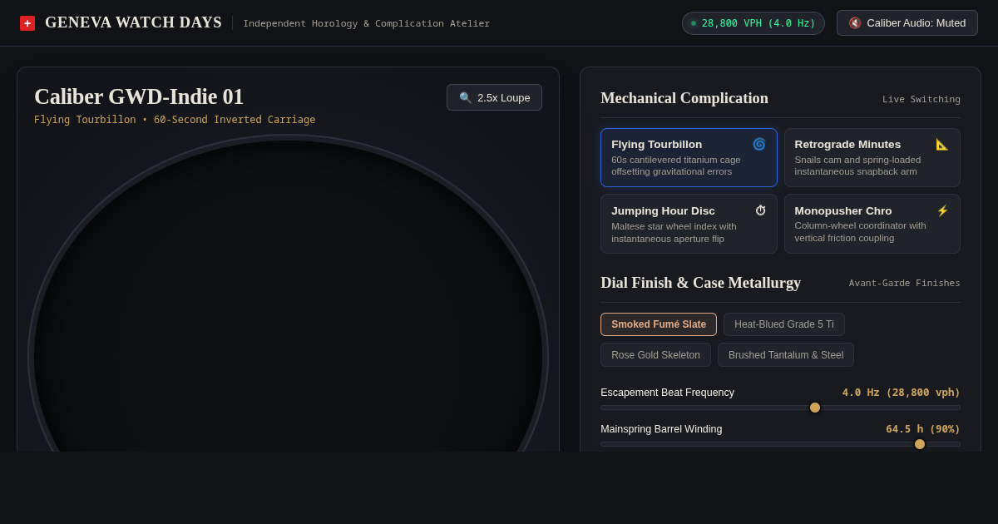Select the Retrograde Minutes complication card
Image resolution: width=998 pixels, height=524 pixels.
(872, 157)
